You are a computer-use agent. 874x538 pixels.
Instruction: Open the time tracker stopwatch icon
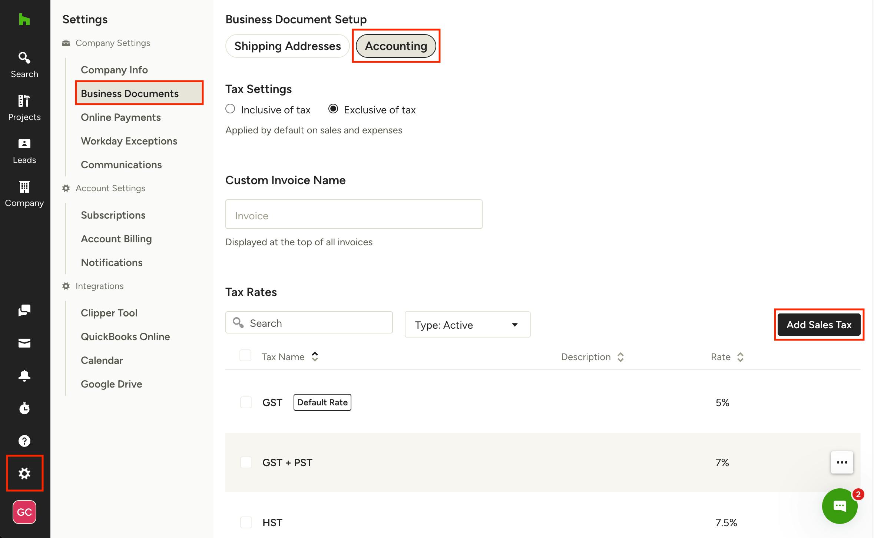point(24,408)
